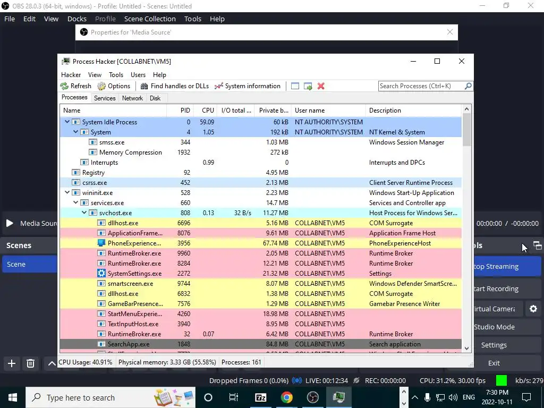This screenshot has width=544, height=408.
Task: Open the OBS Docks menu
Action: coord(77,19)
